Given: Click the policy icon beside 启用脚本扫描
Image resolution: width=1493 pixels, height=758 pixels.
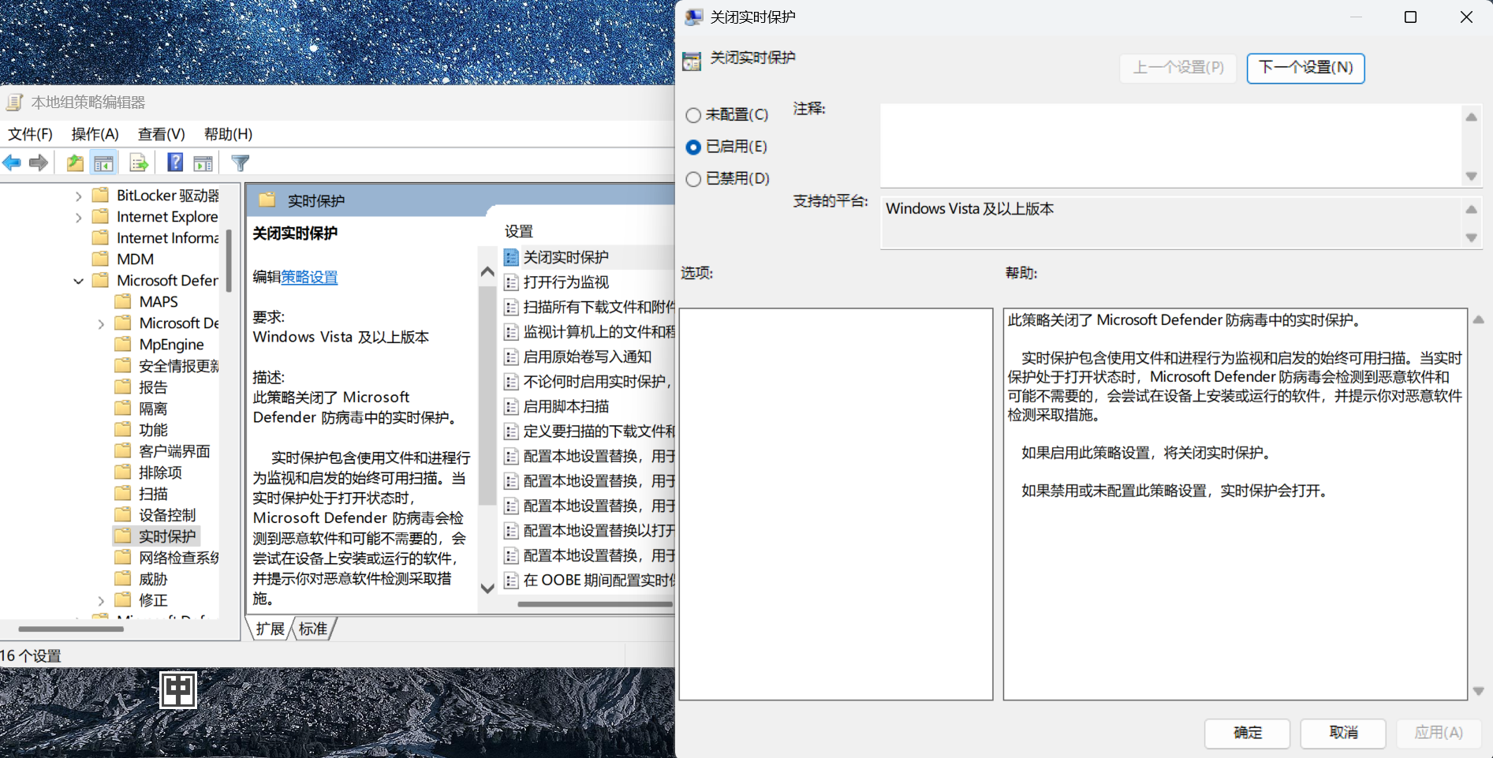Looking at the screenshot, I should [x=511, y=407].
